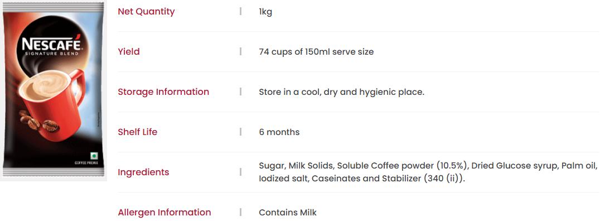Click the cool, dry, hygienic storage text
This screenshot has width=600, height=221.
[x=342, y=92]
